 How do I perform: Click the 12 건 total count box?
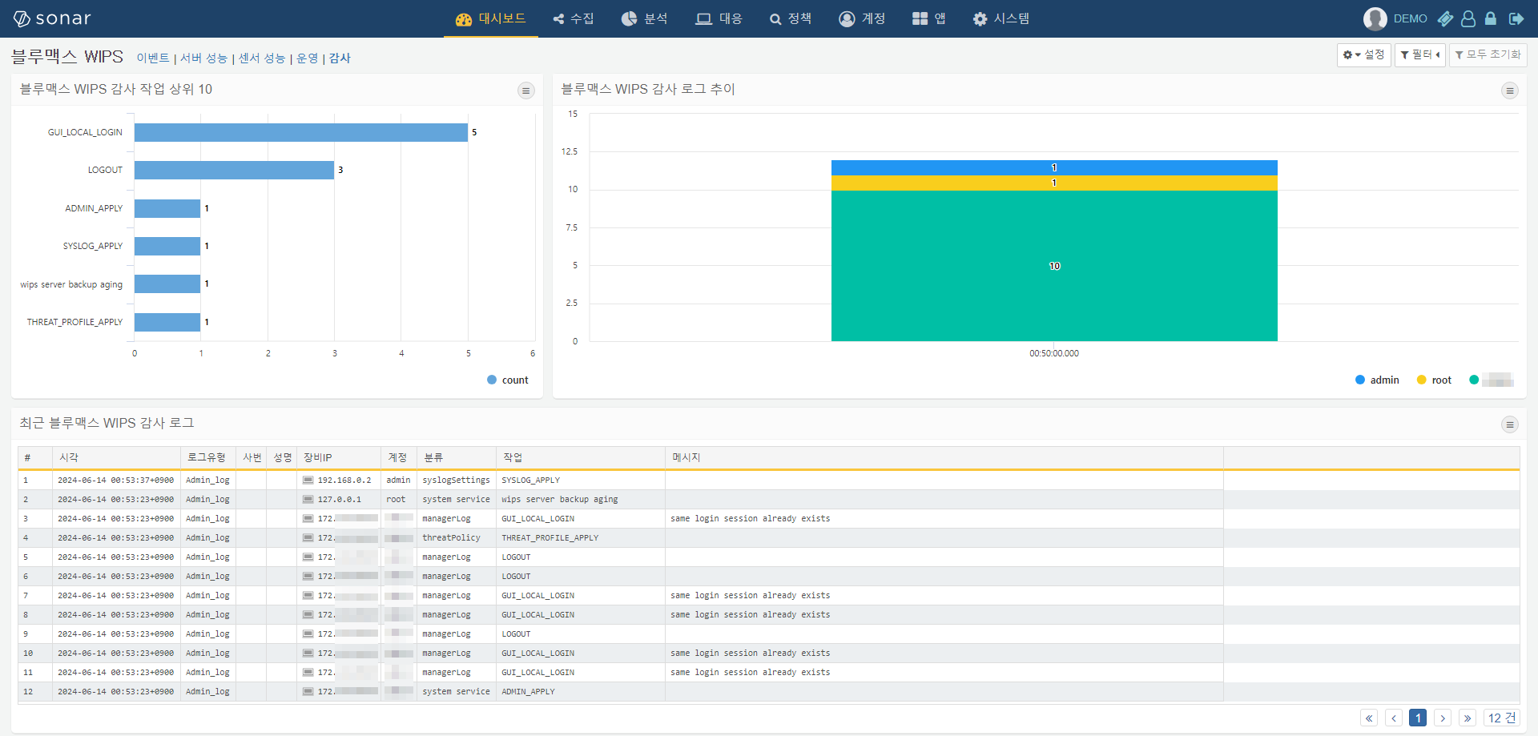pyautogui.click(x=1502, y=718)
